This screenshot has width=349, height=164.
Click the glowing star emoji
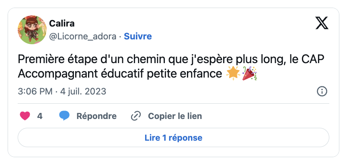pyautogui.click(x=232, y=74)
